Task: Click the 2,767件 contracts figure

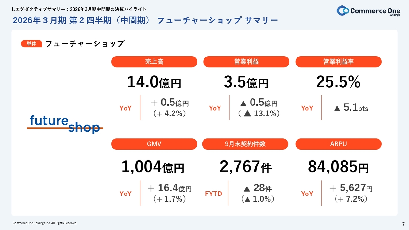Action: pos(245,167)
